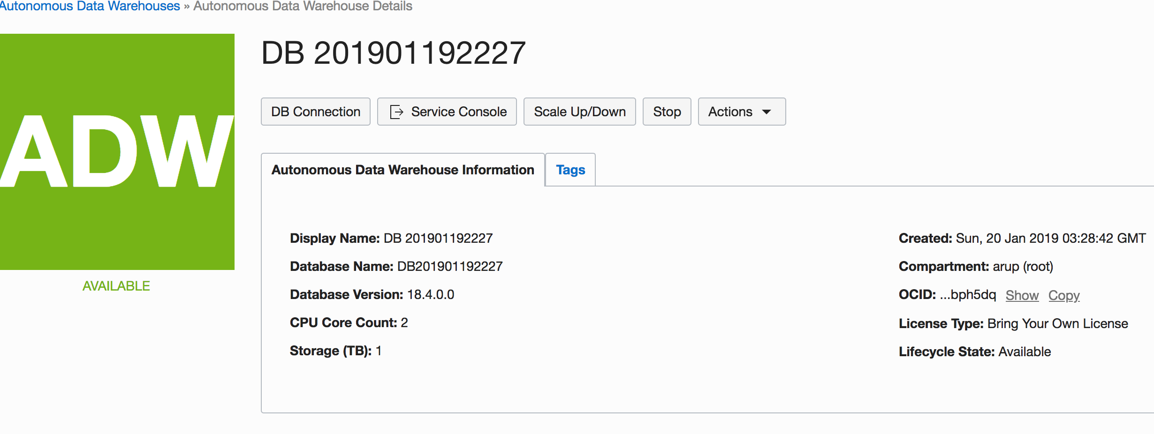The width and height of the screenshot is (1154, 434).
Task: Show the full OCID
Action: pyautogui.click(x=1022, y=295)
